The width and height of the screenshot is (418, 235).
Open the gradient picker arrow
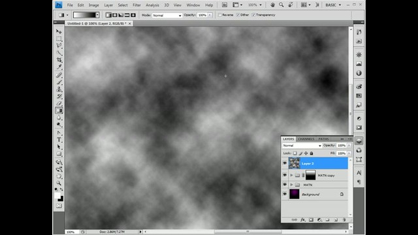point(97,15)
